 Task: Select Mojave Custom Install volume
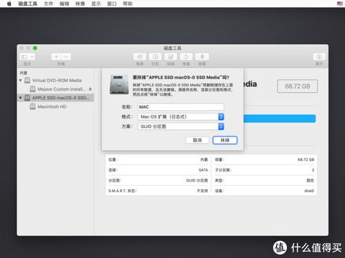61,89
